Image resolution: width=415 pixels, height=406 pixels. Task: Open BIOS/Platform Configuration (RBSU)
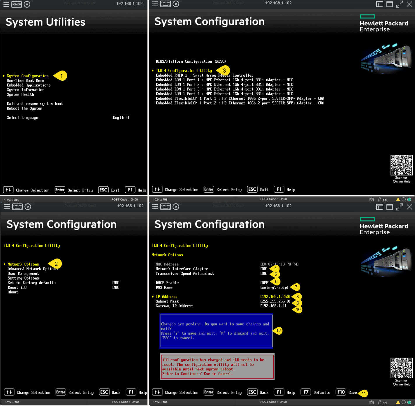[191, 61]
